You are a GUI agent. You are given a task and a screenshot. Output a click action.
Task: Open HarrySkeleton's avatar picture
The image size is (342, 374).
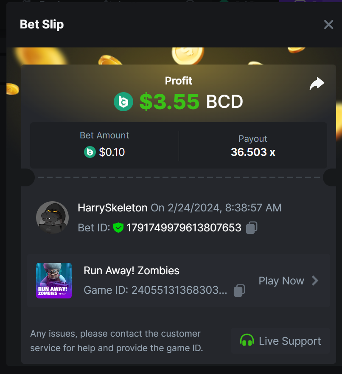pos(53,217)
